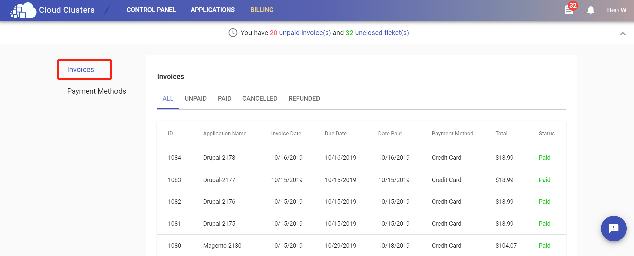Switch to the PAID tab
This screenshot has height=256, width=634.
click(224, 99)
